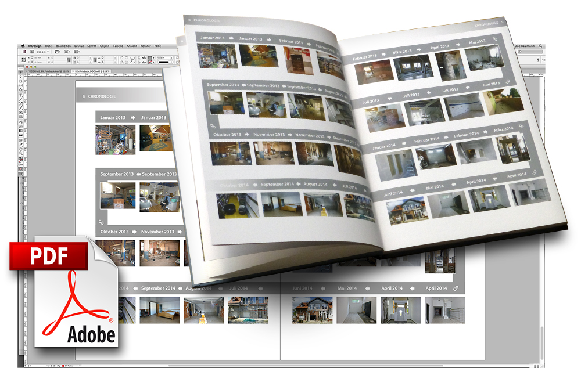Open the arrange documents dropdown
581x368 pixels.
(77, 52)
